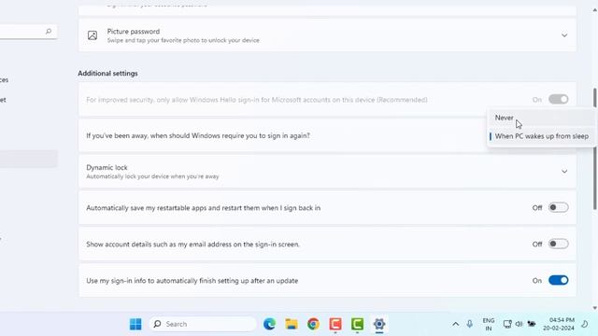Click the Picture password title text
Viewport: 598px width, 336px height.
tap(134, 31)
